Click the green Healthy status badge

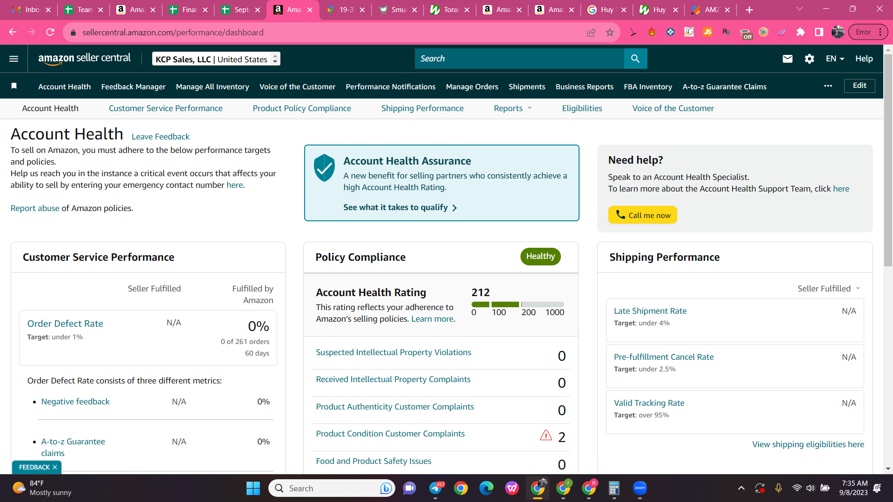540,257
